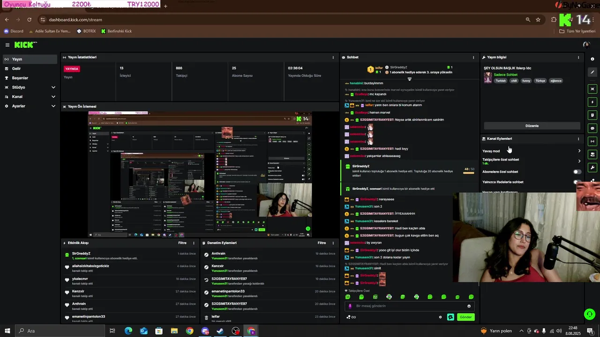Open Microsoft Edge from the taskbar

tap(128, 331)
